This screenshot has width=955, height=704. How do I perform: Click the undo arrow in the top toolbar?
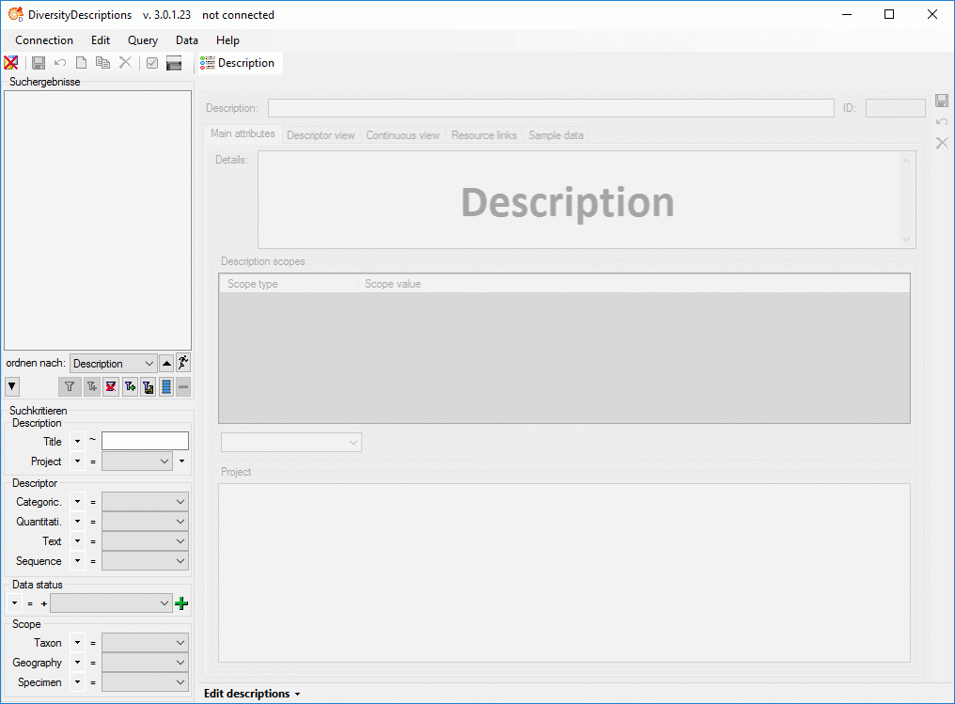(x=60, y=63)
